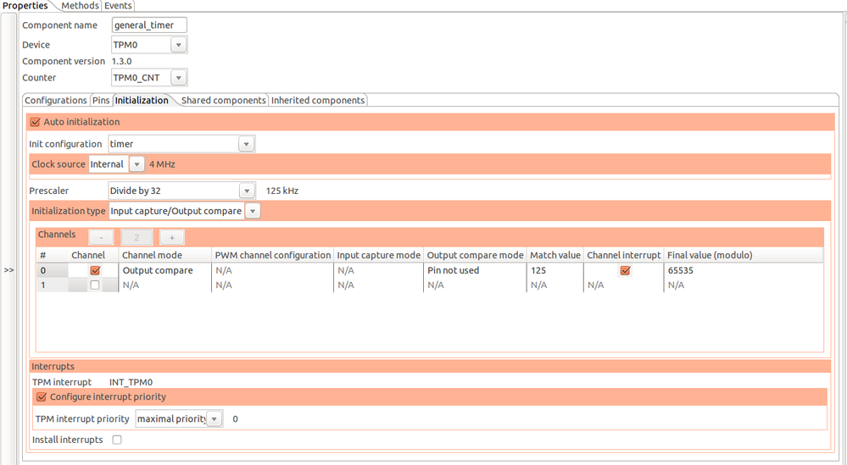The height and width of the screenshot is (465, 847).
Task: Check the Install interrupts checkbox
Action: coord(117,440)
